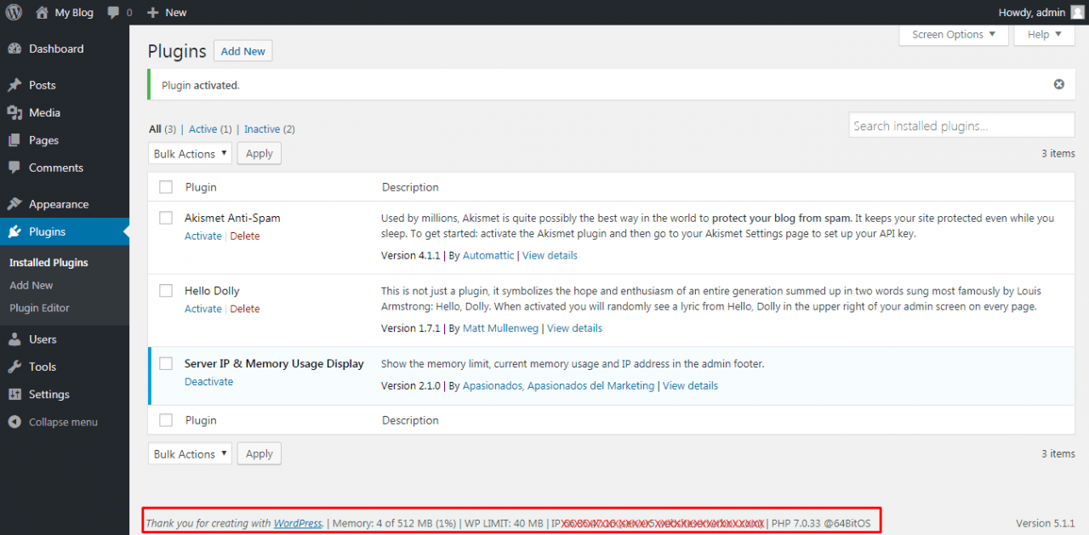1089x535 pixels.
Task: Click Plugins plug icon in sidebar
Action: point(14,232)
